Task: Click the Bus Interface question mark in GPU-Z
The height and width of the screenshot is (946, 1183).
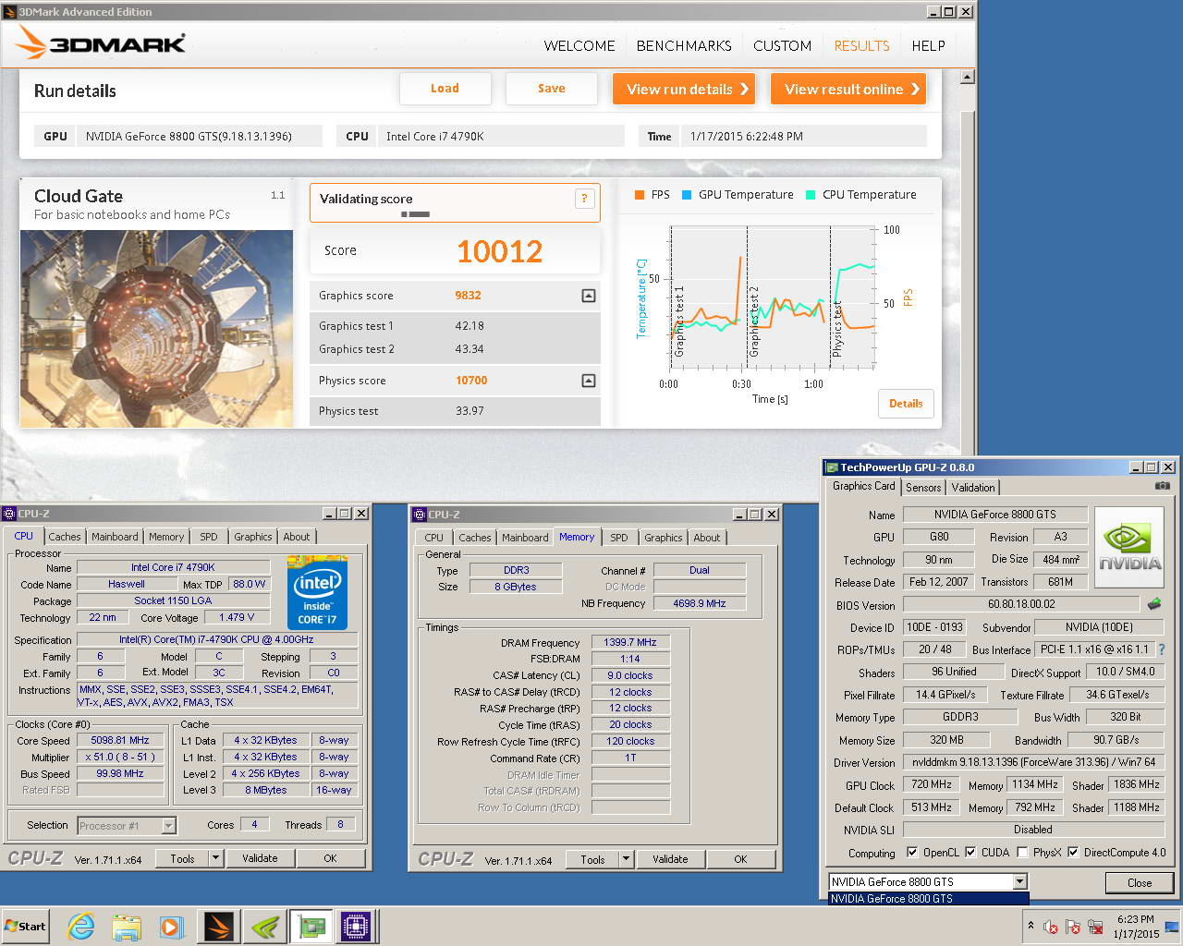Action: pyautogui.click(x=1162, y=649)
